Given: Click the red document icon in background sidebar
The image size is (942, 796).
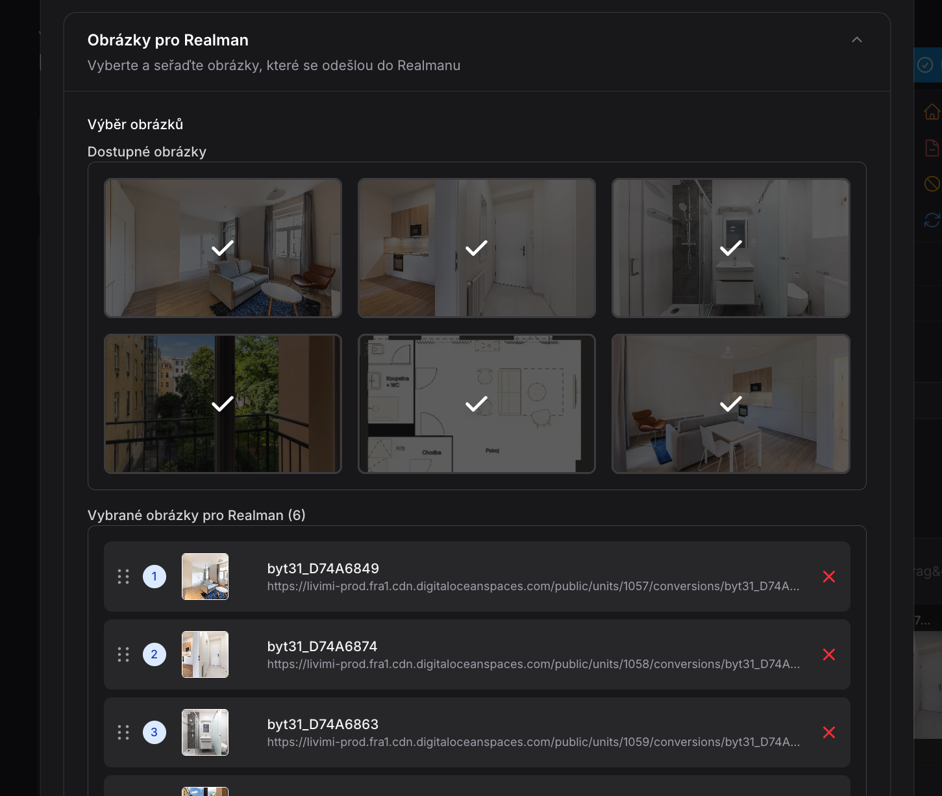Looking at the screenshot, I should pos(932,147).
